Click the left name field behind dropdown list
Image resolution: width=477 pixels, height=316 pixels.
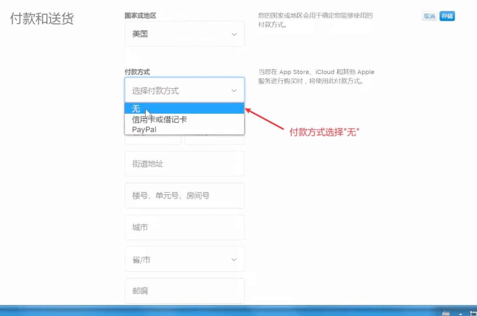(x=153, y=139)
